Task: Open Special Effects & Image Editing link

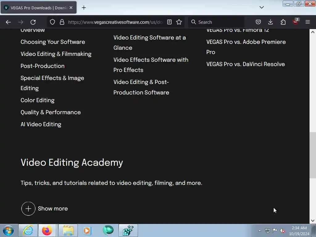Action: click(52, 83)
